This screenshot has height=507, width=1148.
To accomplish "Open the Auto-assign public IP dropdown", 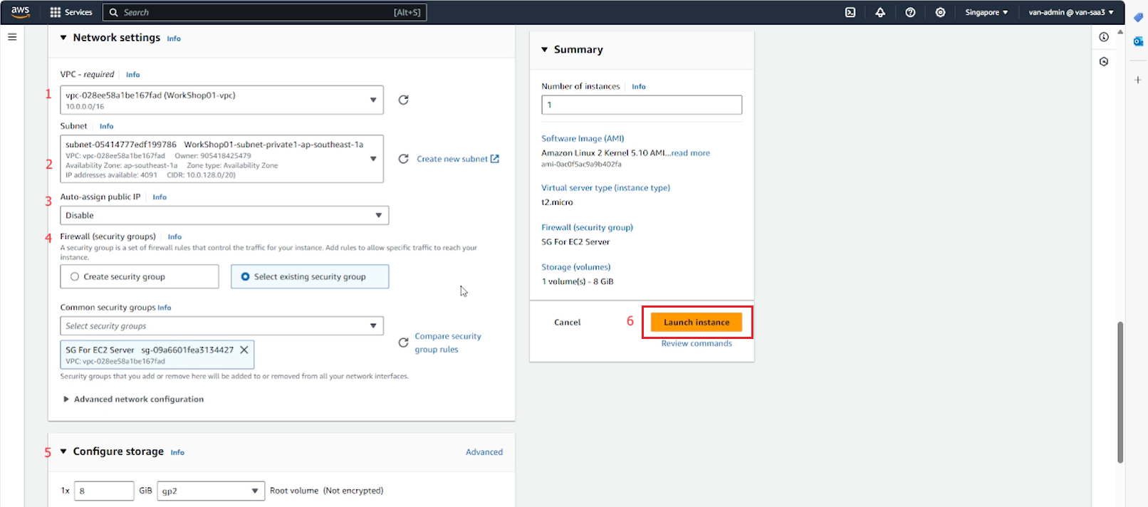I will [x=224, y=215].
